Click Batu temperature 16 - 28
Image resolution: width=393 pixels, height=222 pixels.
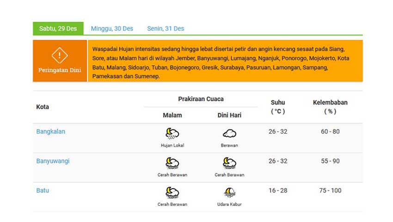(x=278, y=191)
